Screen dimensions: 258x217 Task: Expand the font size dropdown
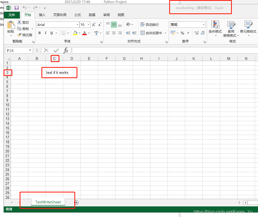[x=89, y=25]
